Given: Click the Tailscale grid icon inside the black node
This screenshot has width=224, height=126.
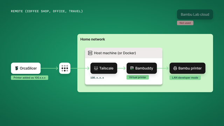Looking at the screenshot, I should (x=96, y=68).
